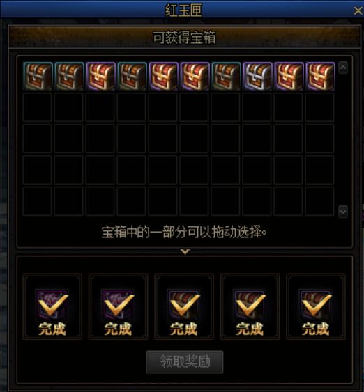
Task: Choose the fourth chest in the top row
Action: (132, 77)
